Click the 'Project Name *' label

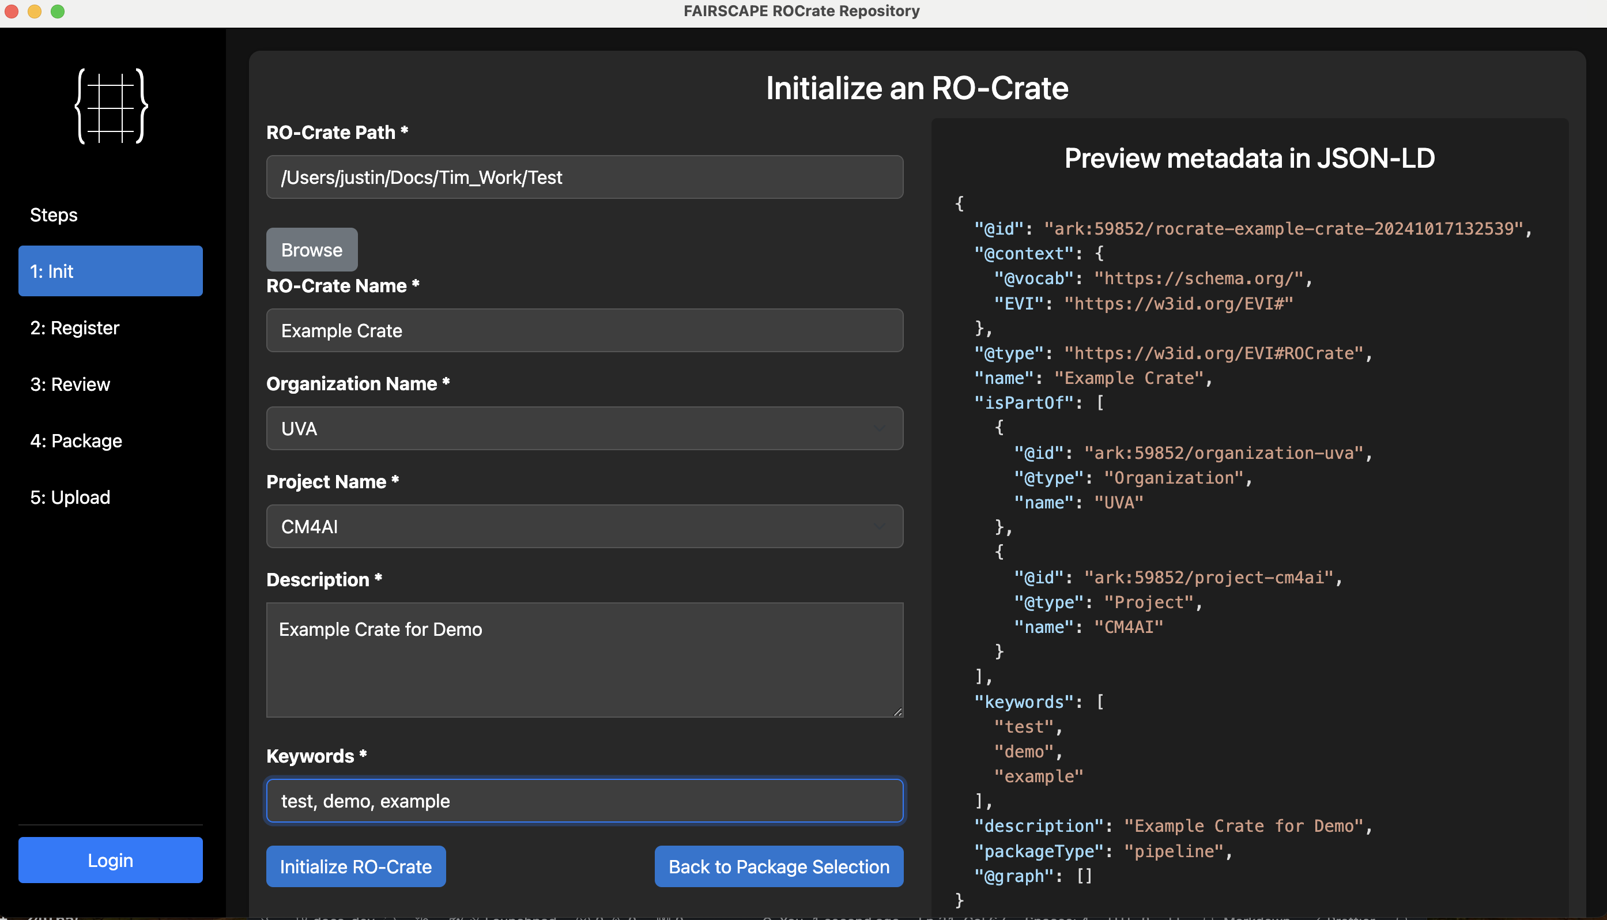(333, 481)
